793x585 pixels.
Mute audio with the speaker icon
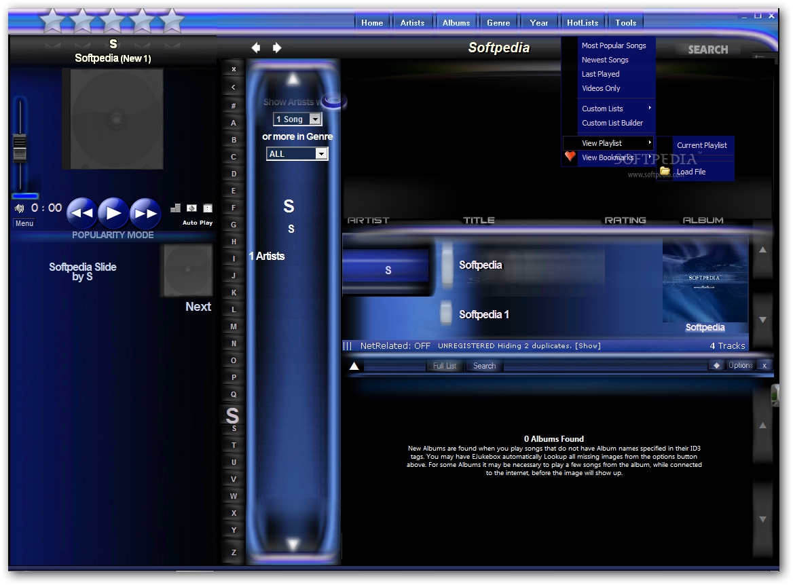pyautogui.click(x=19, y=208)
